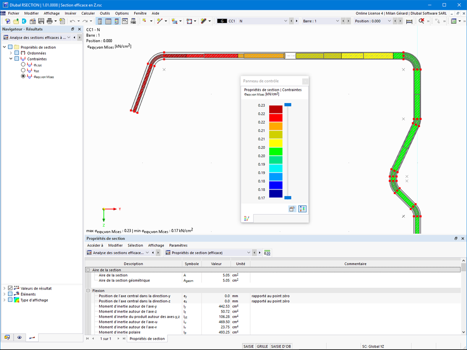Tick the Propriétés de section checkbox

[10, 47]
